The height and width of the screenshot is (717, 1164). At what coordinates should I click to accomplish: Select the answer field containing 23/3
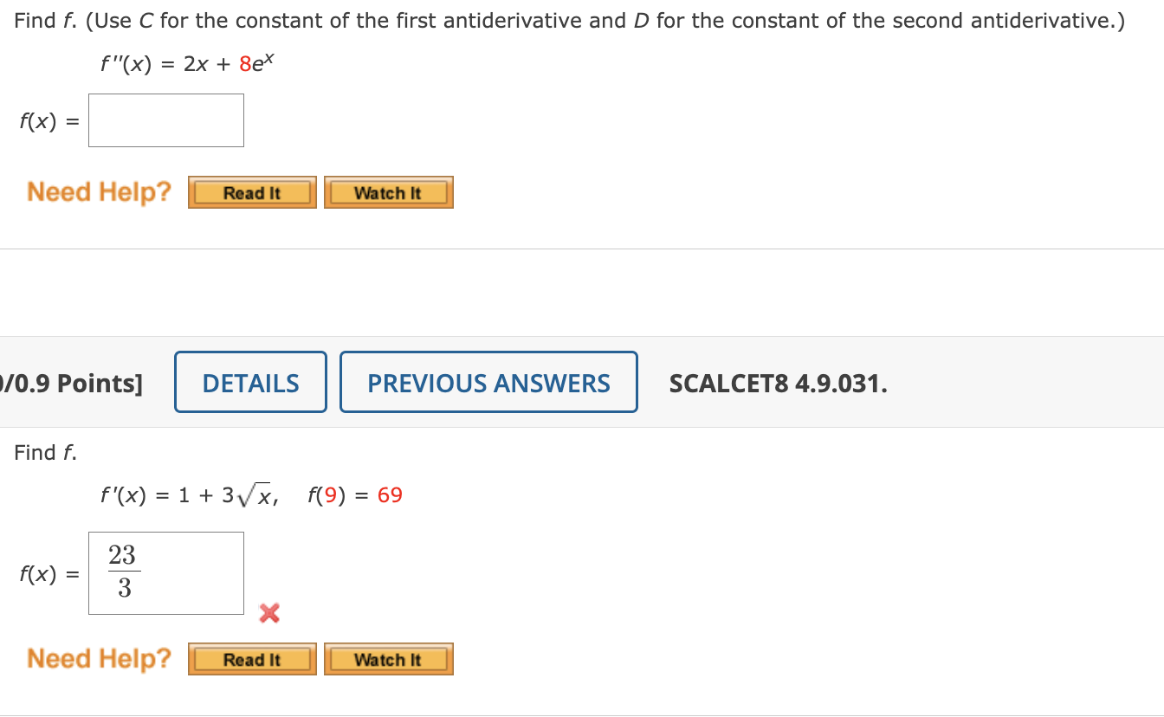point(165,572)
